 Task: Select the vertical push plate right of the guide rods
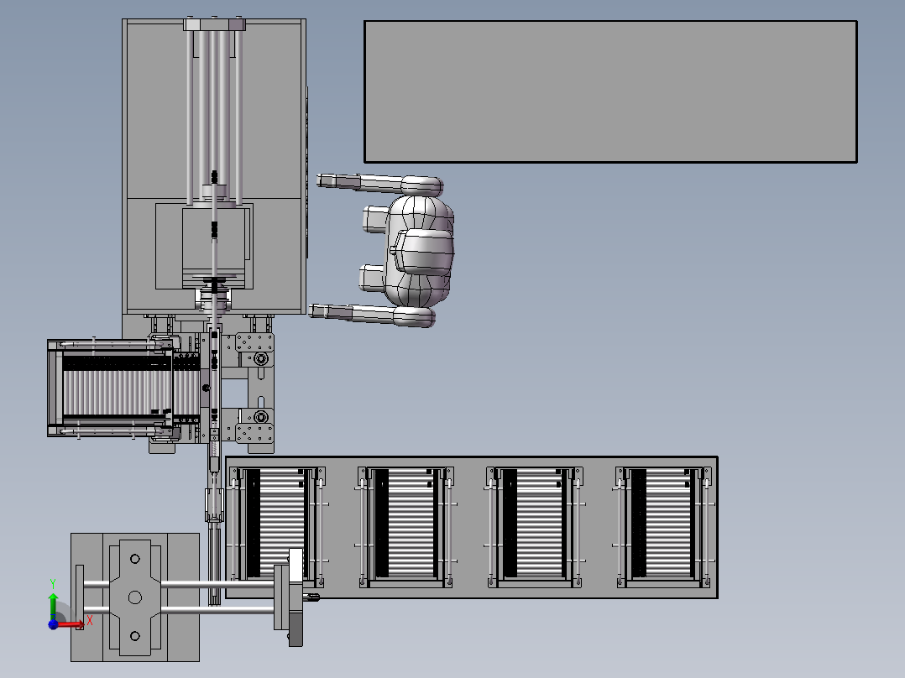coord(296,597)
